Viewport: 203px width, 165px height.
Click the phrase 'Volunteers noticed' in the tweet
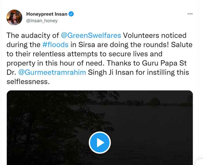(x=155, y=35)
